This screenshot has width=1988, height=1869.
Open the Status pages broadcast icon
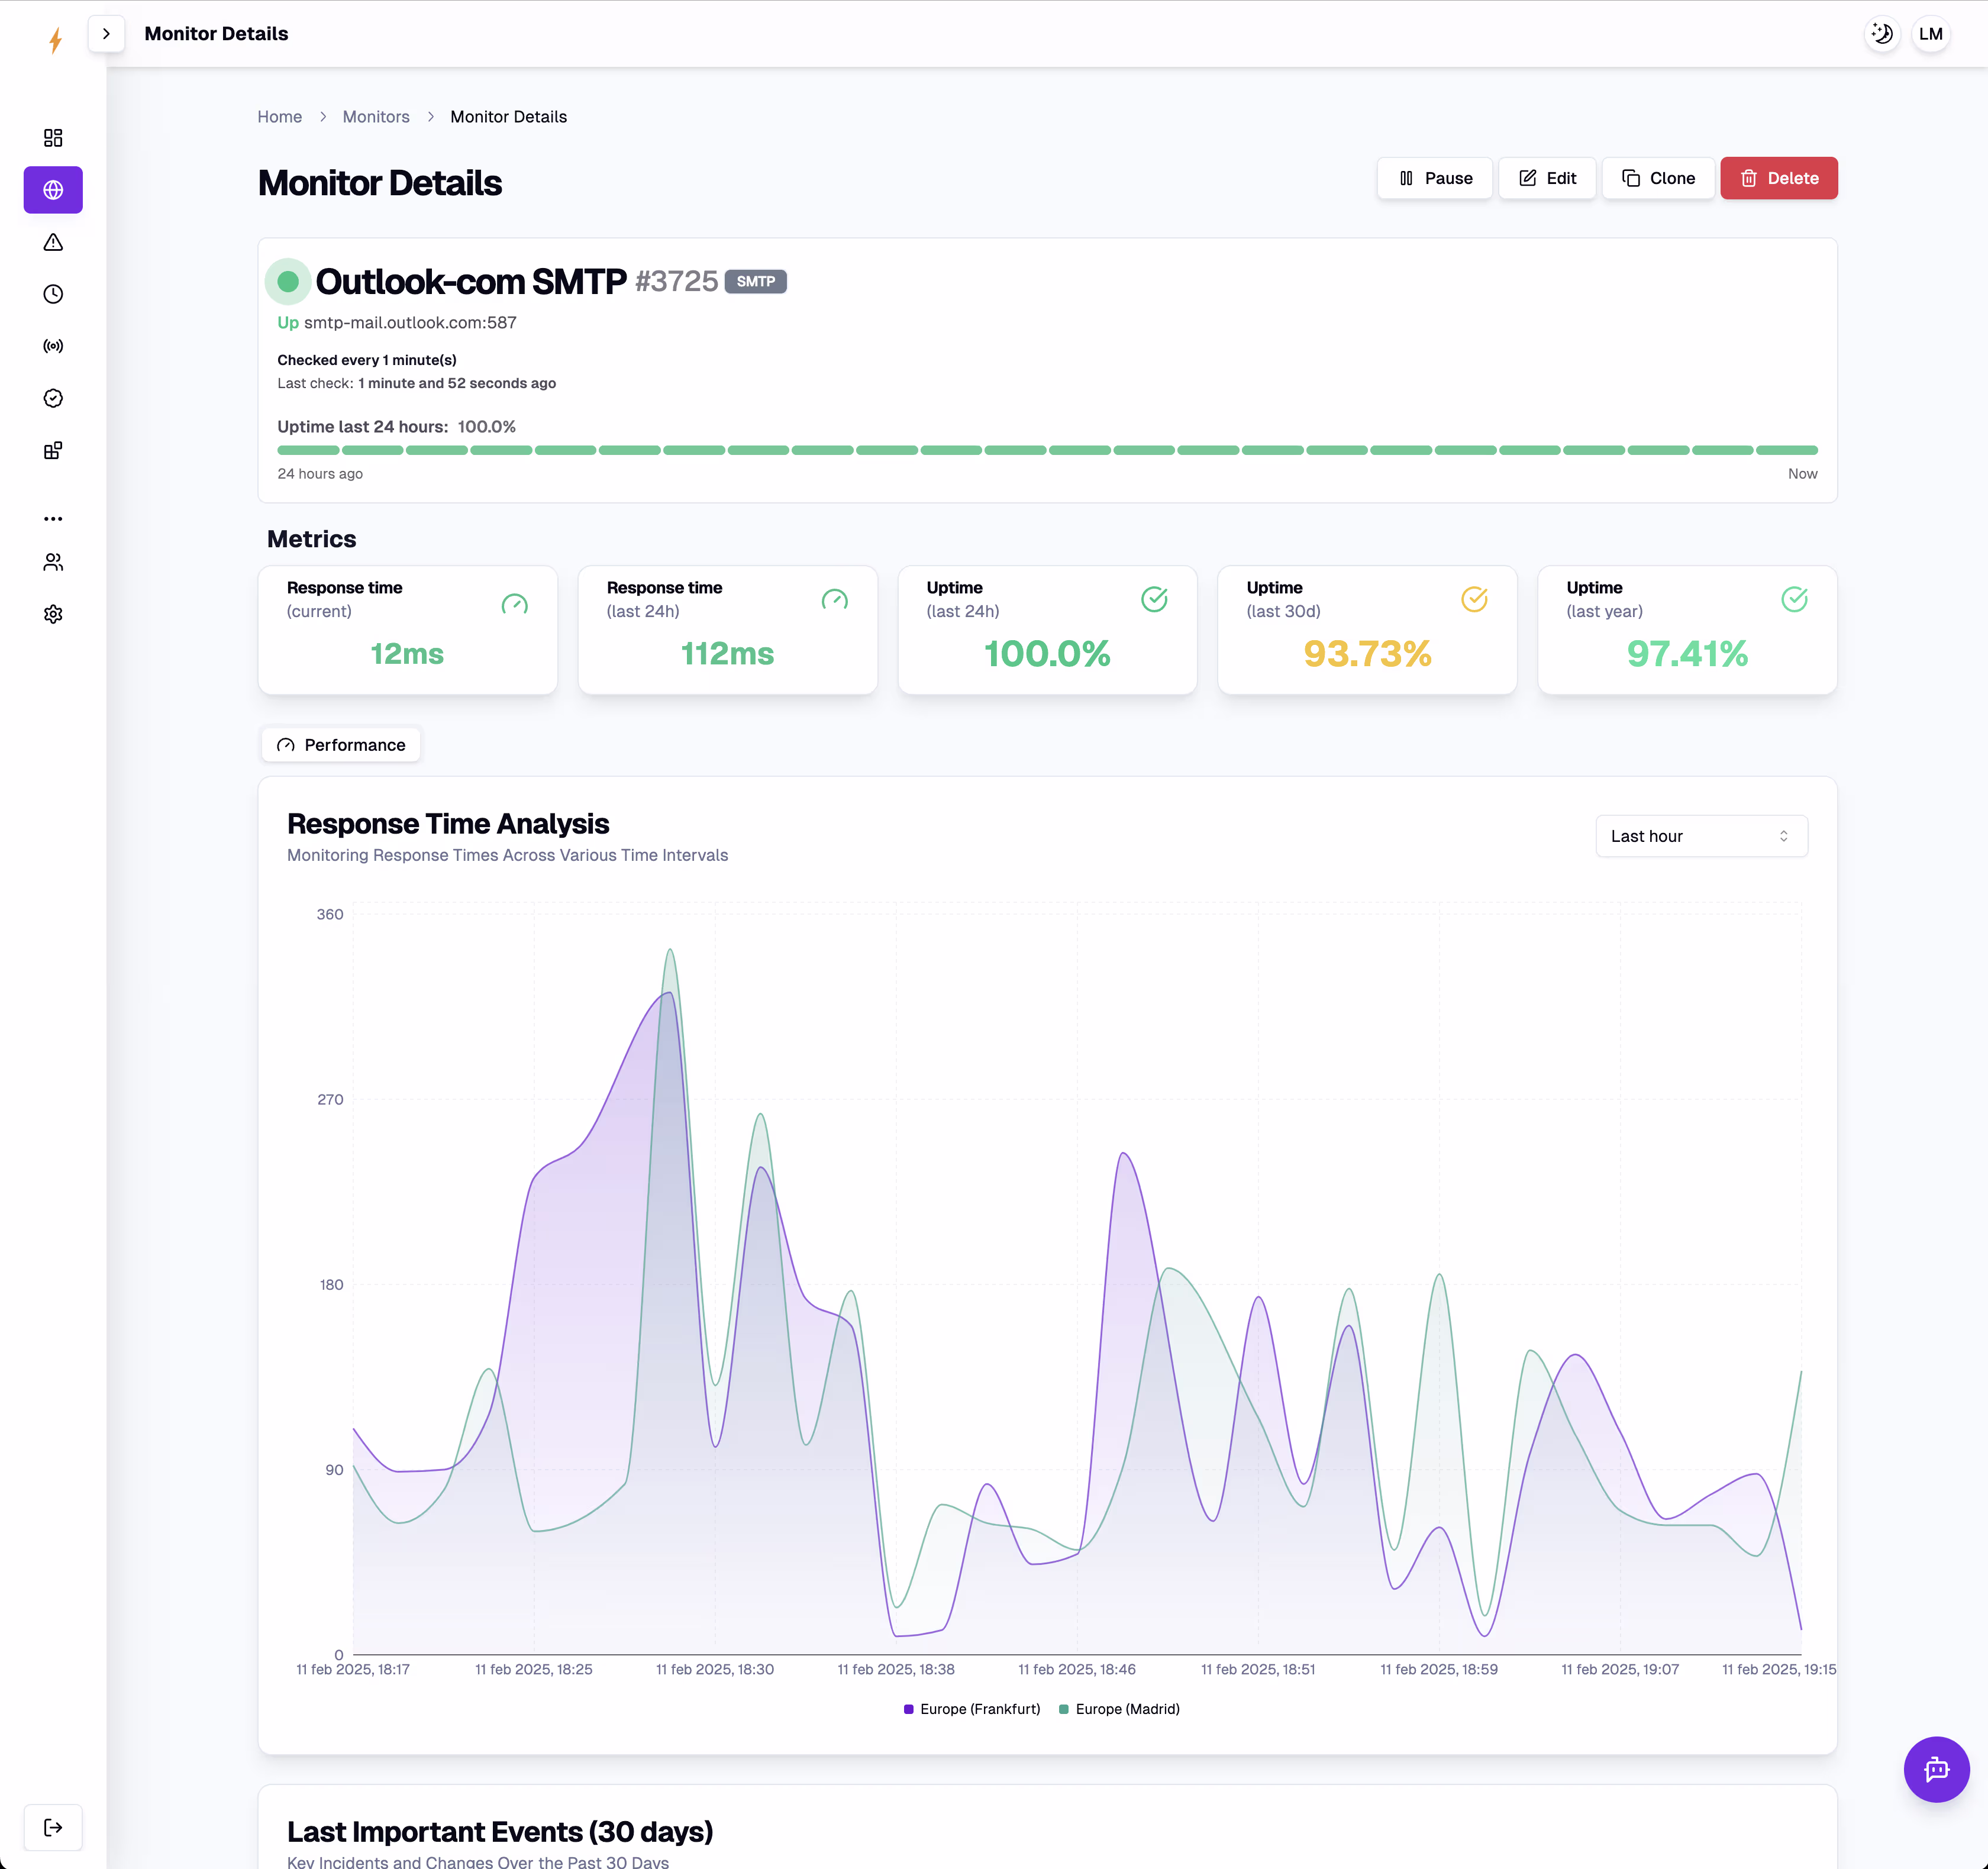pos(53,346)
